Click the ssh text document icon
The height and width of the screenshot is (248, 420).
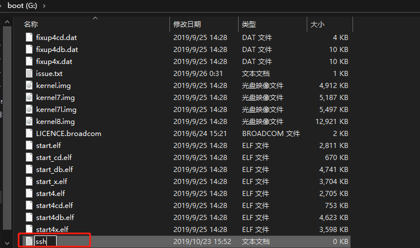click(29, 241)
